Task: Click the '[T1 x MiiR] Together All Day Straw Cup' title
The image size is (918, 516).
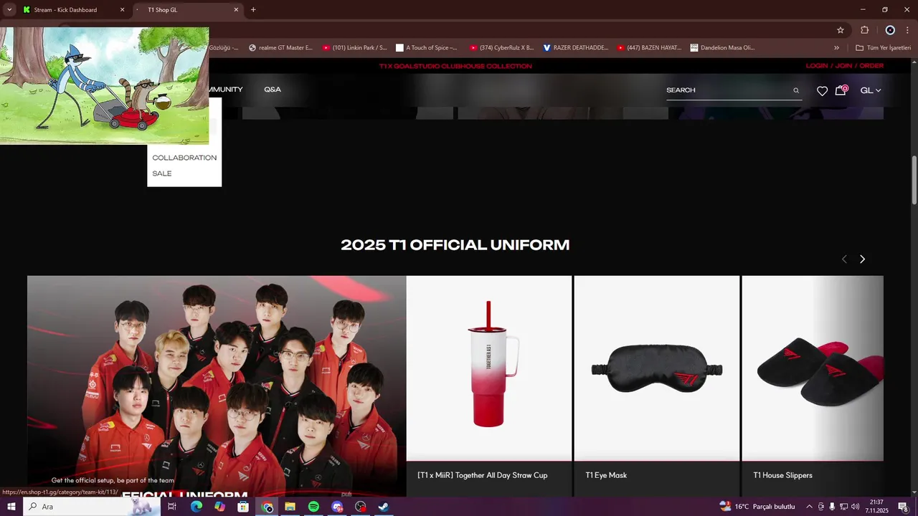Action: click(483, 475)
